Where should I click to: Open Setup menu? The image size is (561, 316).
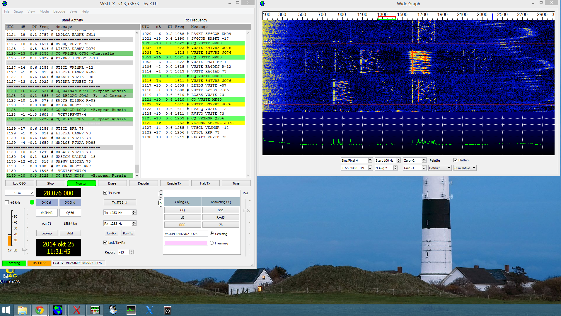18,11
